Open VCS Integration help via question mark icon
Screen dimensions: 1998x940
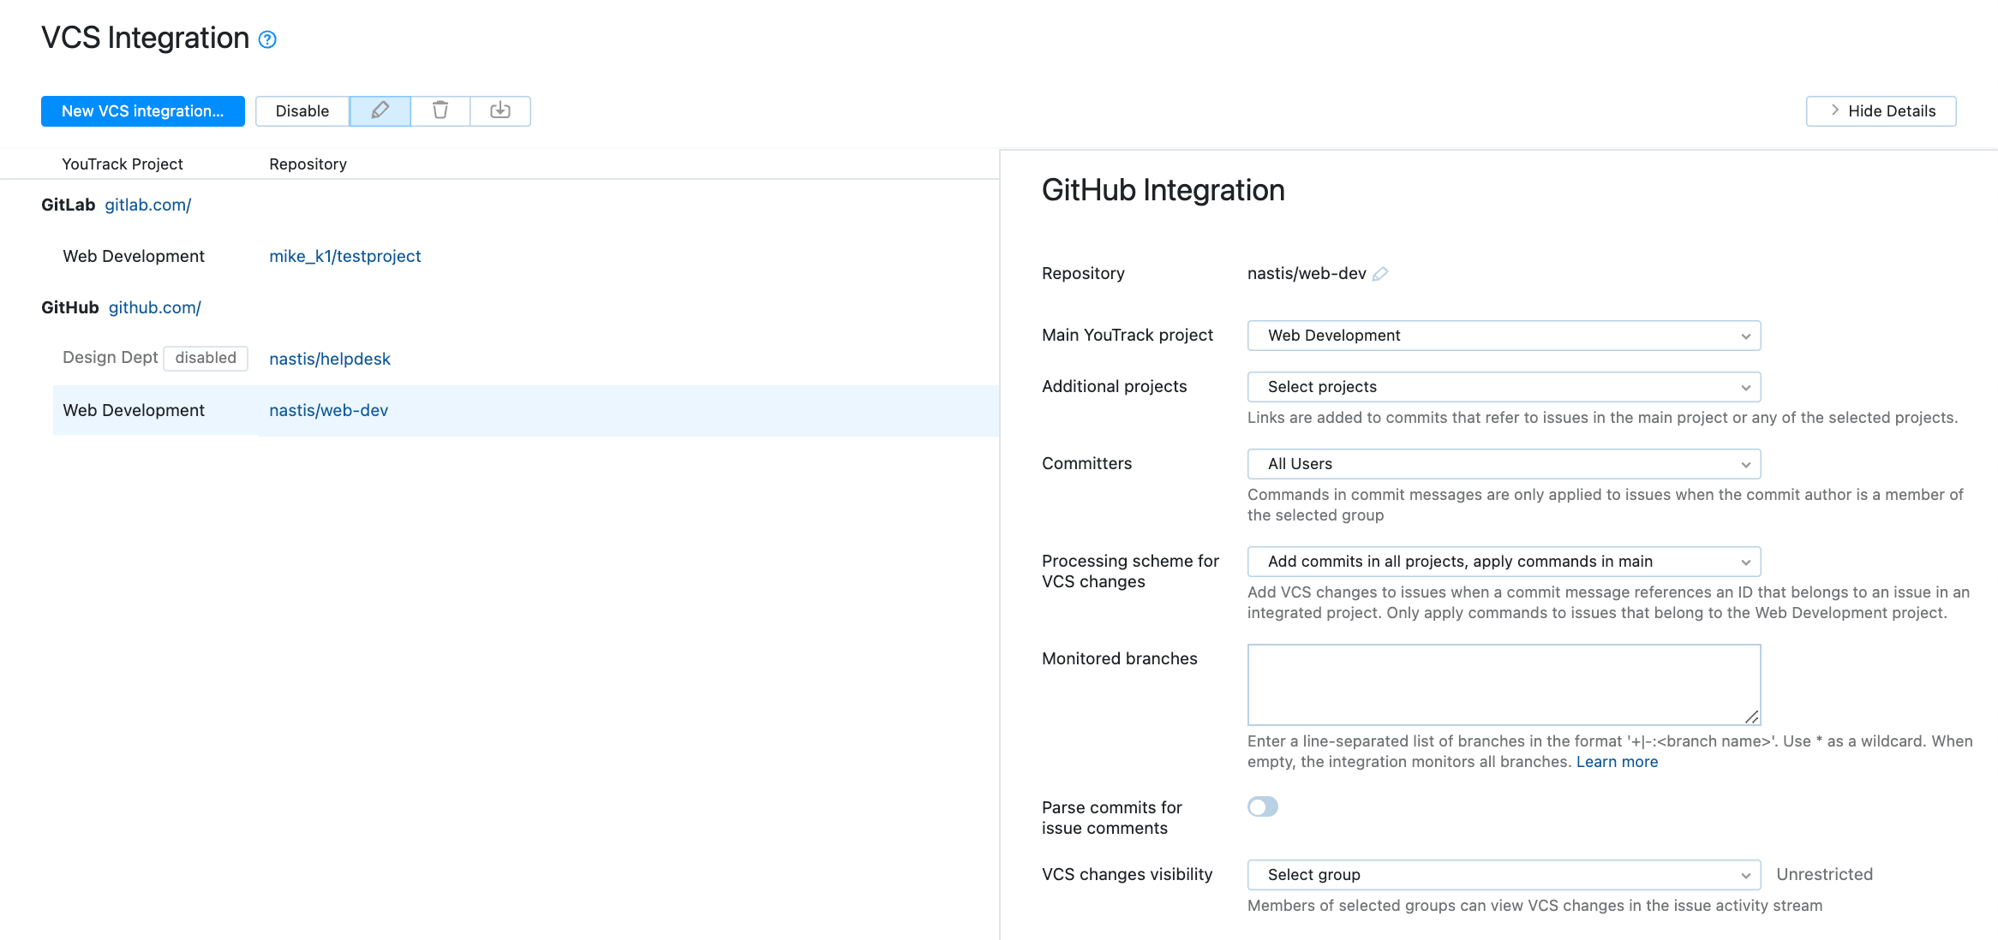click(x=266, y=39)
